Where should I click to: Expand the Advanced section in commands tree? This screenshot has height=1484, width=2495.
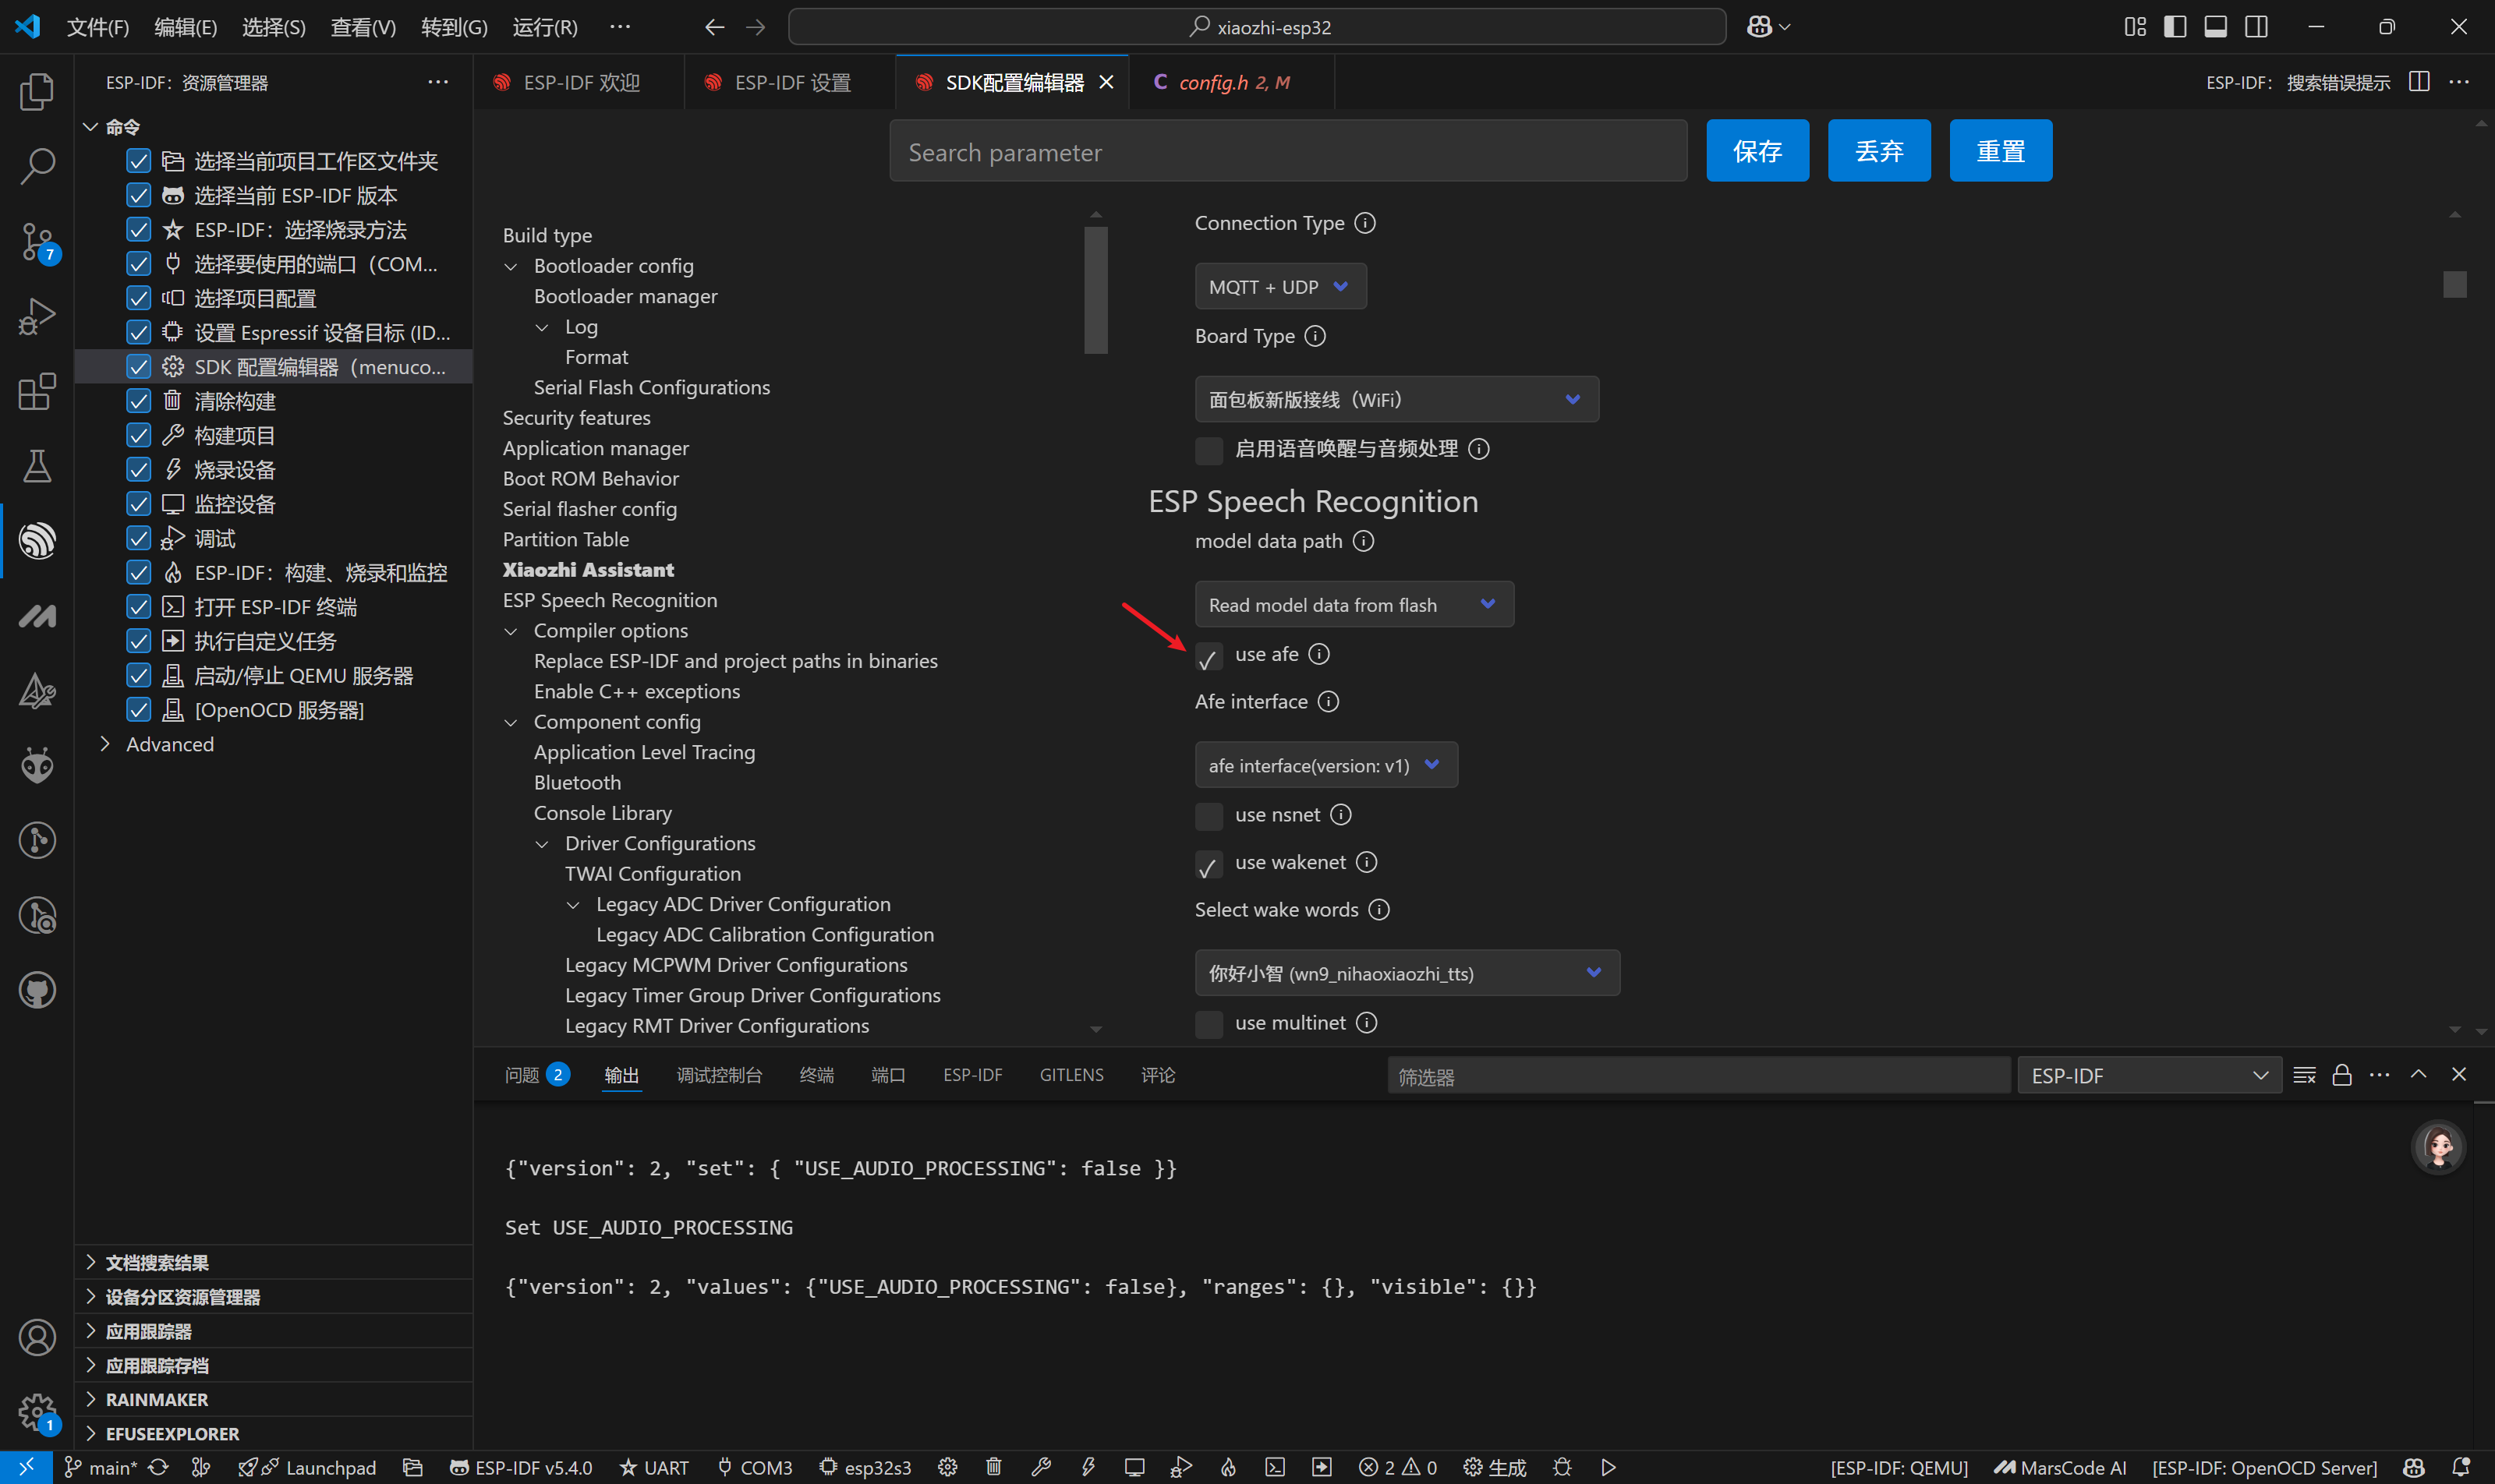(169, 744)
